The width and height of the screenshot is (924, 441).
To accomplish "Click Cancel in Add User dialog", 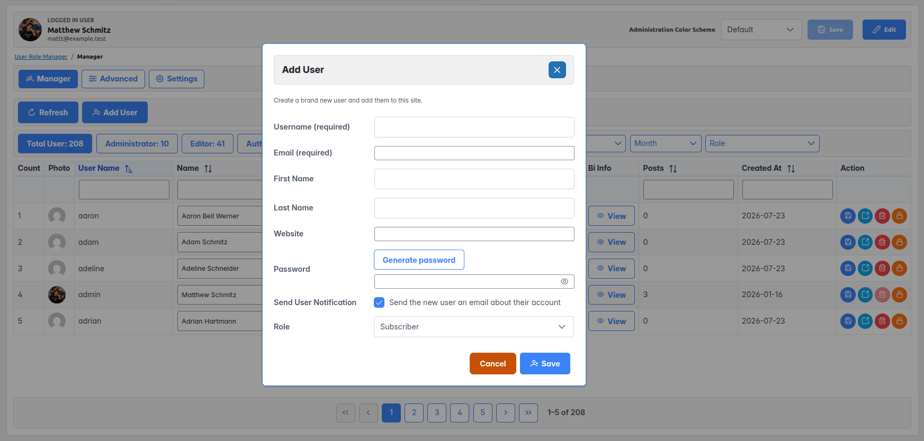I will [493, 364].
